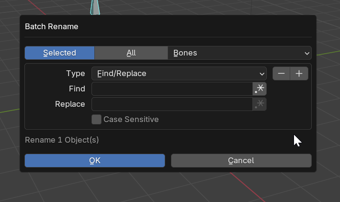340x202 pixels.
Task: Click into the Replace text field
Action: tap(172, 104)
